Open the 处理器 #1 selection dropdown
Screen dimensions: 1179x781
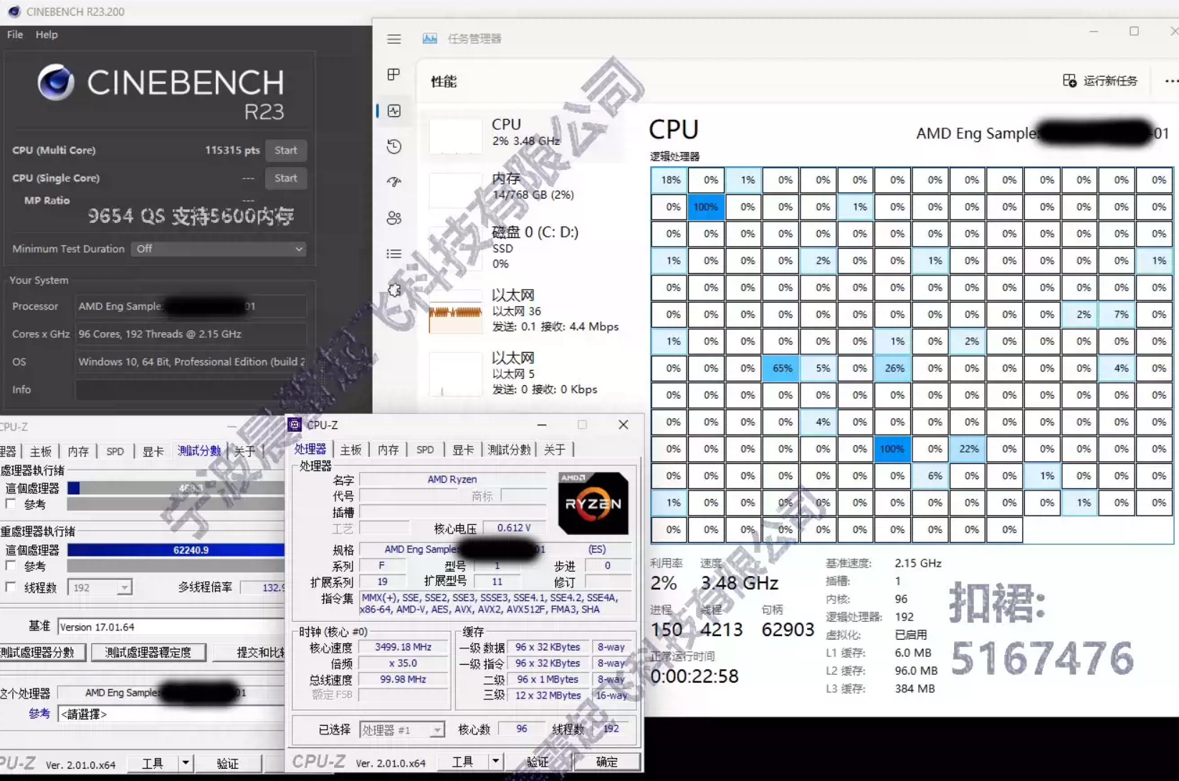click(x=401, y=729)
